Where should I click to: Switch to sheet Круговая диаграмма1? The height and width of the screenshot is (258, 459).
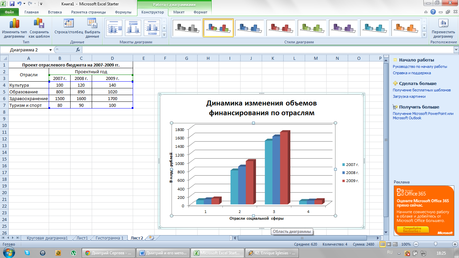click(x=47, y=238)
